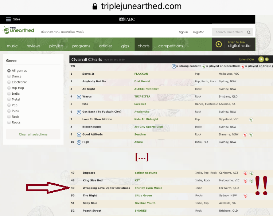Open artist Shirley Lynn Music link
273x216 pixels.
pyautogui.click(x=148, y=188)
